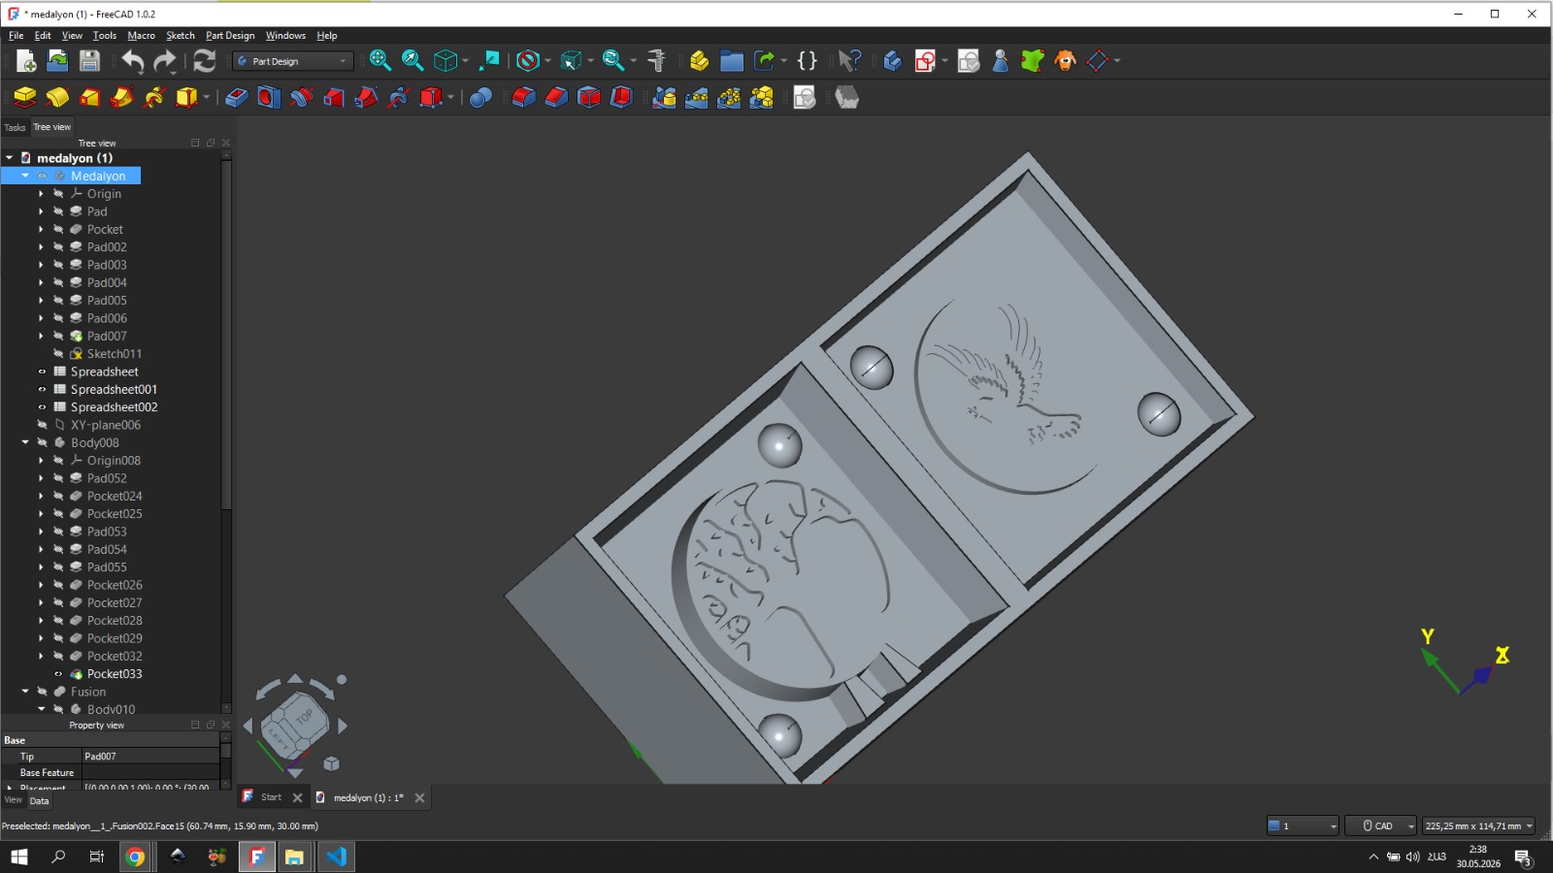The width and height of the screenshot is (1553, 873).
Task: Switch to the View property tab
Action: (x=14, y=800)
